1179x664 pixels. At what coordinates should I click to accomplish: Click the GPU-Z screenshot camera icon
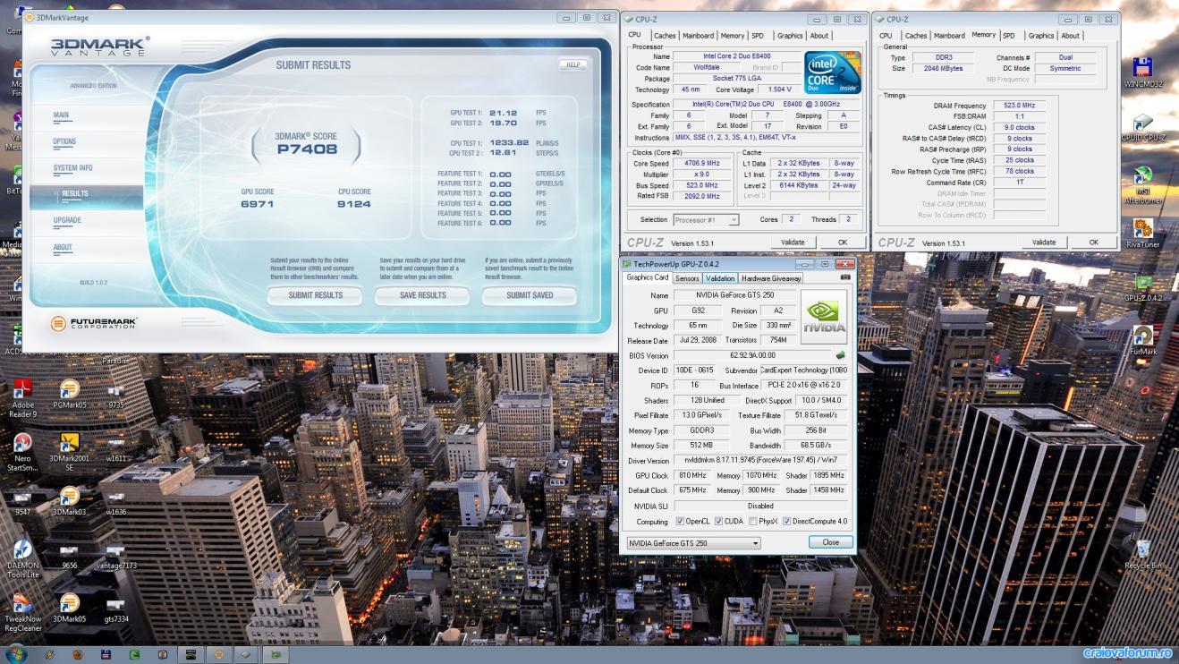tap(845, 277)
